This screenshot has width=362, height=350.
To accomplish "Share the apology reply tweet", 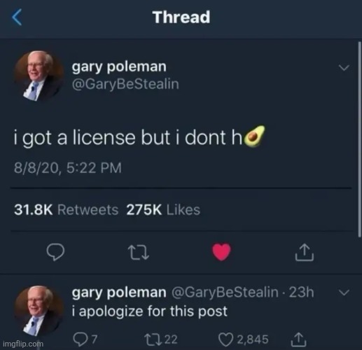I will click(x=298, y=339).
